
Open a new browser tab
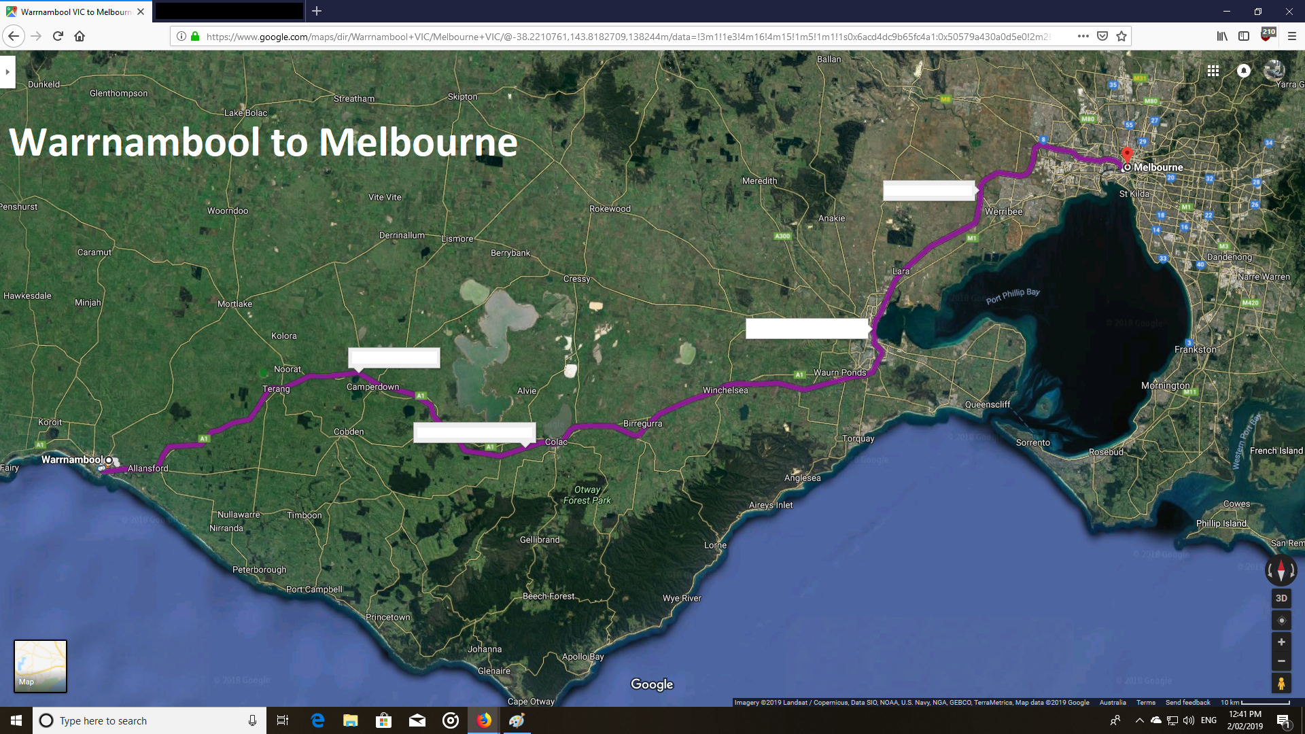pos(317,12)
